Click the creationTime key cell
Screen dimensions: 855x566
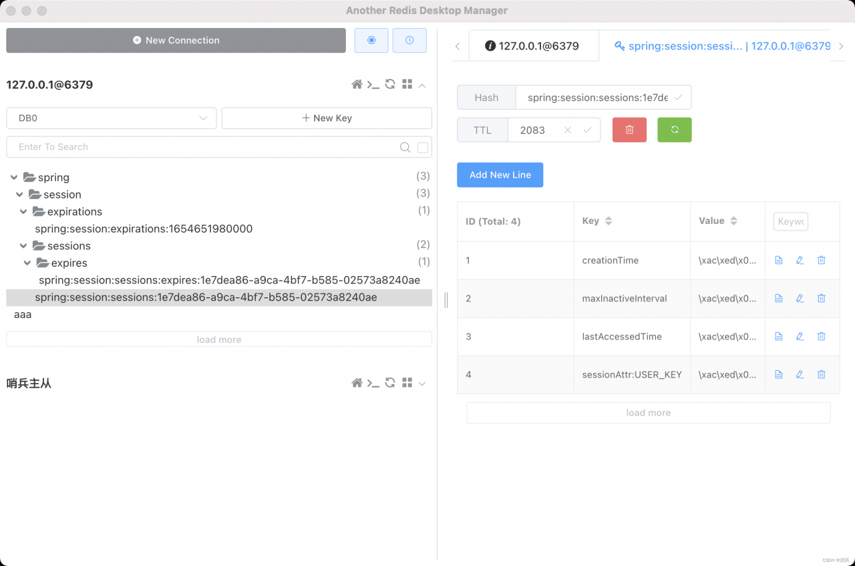pyautogui.click(x=632, y=261)
